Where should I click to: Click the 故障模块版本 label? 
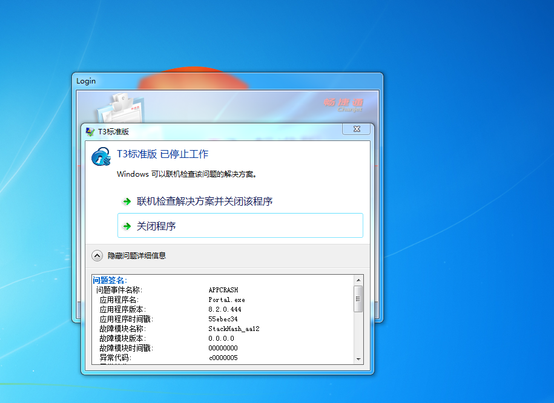[x=122, y=338]
